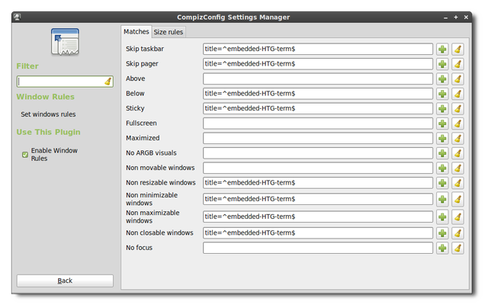Edit the Non resizable windows field

tap(318, 183)
